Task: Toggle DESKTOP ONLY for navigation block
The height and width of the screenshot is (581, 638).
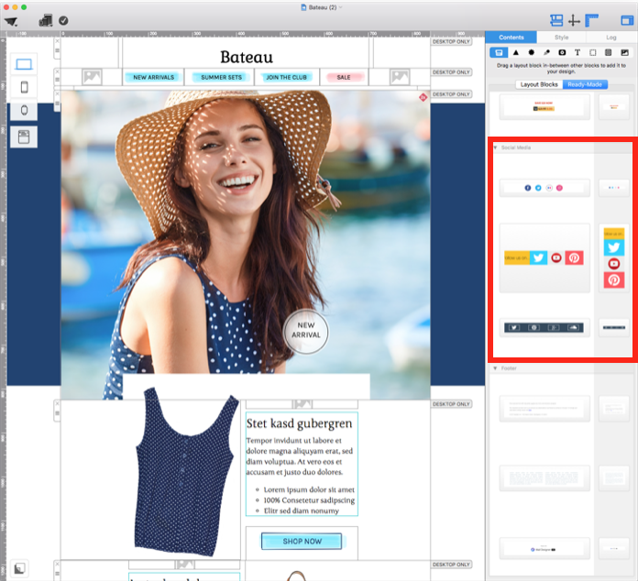Action: point(451,72)
